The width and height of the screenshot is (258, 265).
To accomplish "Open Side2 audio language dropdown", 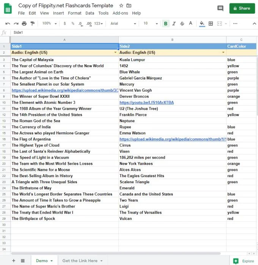I will pos(223,52).
